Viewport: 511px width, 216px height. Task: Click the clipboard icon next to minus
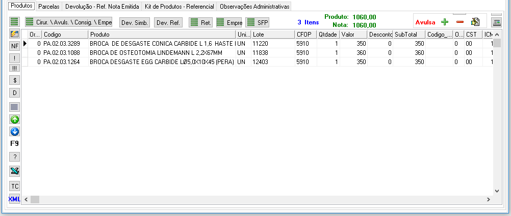(475, 22)
